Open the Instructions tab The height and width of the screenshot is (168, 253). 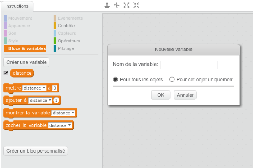tap(17, 6)
